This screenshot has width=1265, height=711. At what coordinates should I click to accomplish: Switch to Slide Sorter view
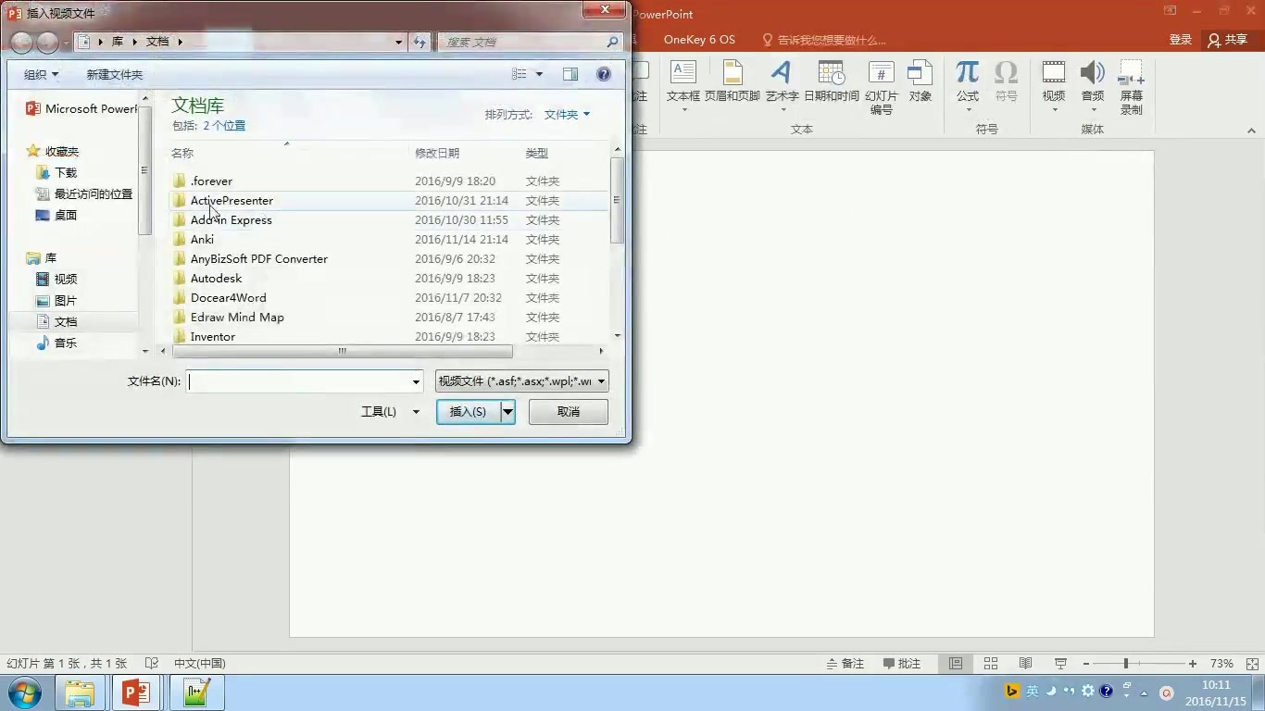991,664
